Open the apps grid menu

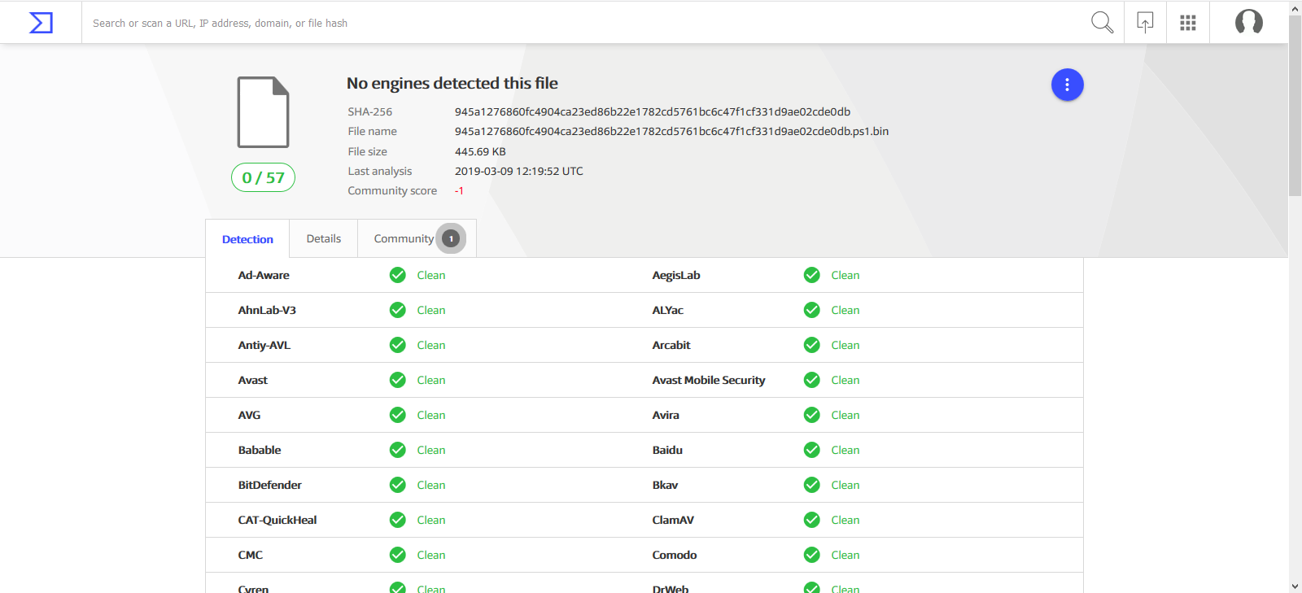[1188, 23]
